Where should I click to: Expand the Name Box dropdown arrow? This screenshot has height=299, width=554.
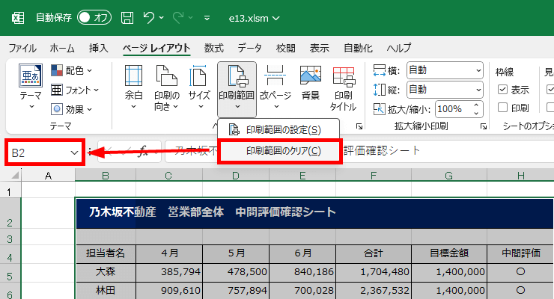pyautogui.click(x=74, y=152)
